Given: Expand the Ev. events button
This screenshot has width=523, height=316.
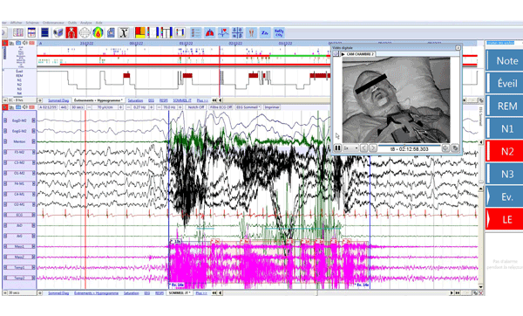Looking at the screenshot, I should pyautogui.click(x=505, y=196).
